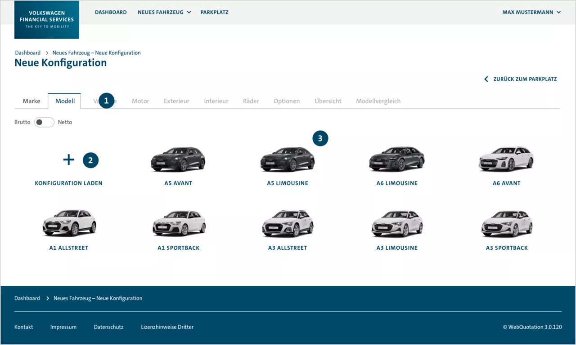Switch to the Motor tab
Screen dimensions: 576x345
pyautogui.click(x=140, y=101)
